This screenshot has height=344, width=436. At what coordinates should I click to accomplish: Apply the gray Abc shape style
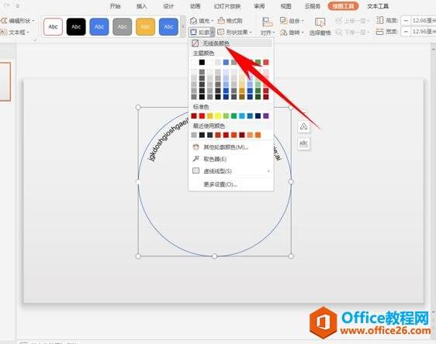coord(123,26)
